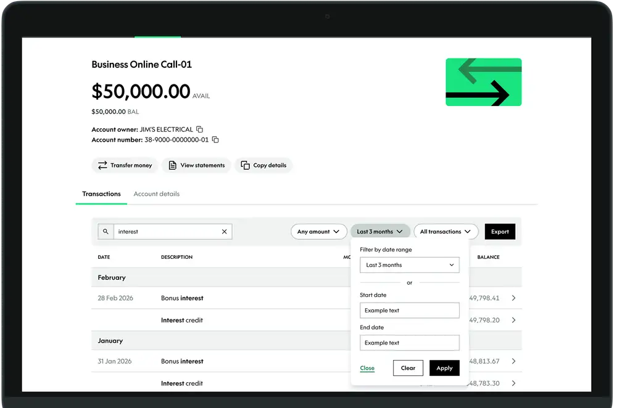
Task: Click Copy details button
Action: pyautogui.click(x=263, y=165)
